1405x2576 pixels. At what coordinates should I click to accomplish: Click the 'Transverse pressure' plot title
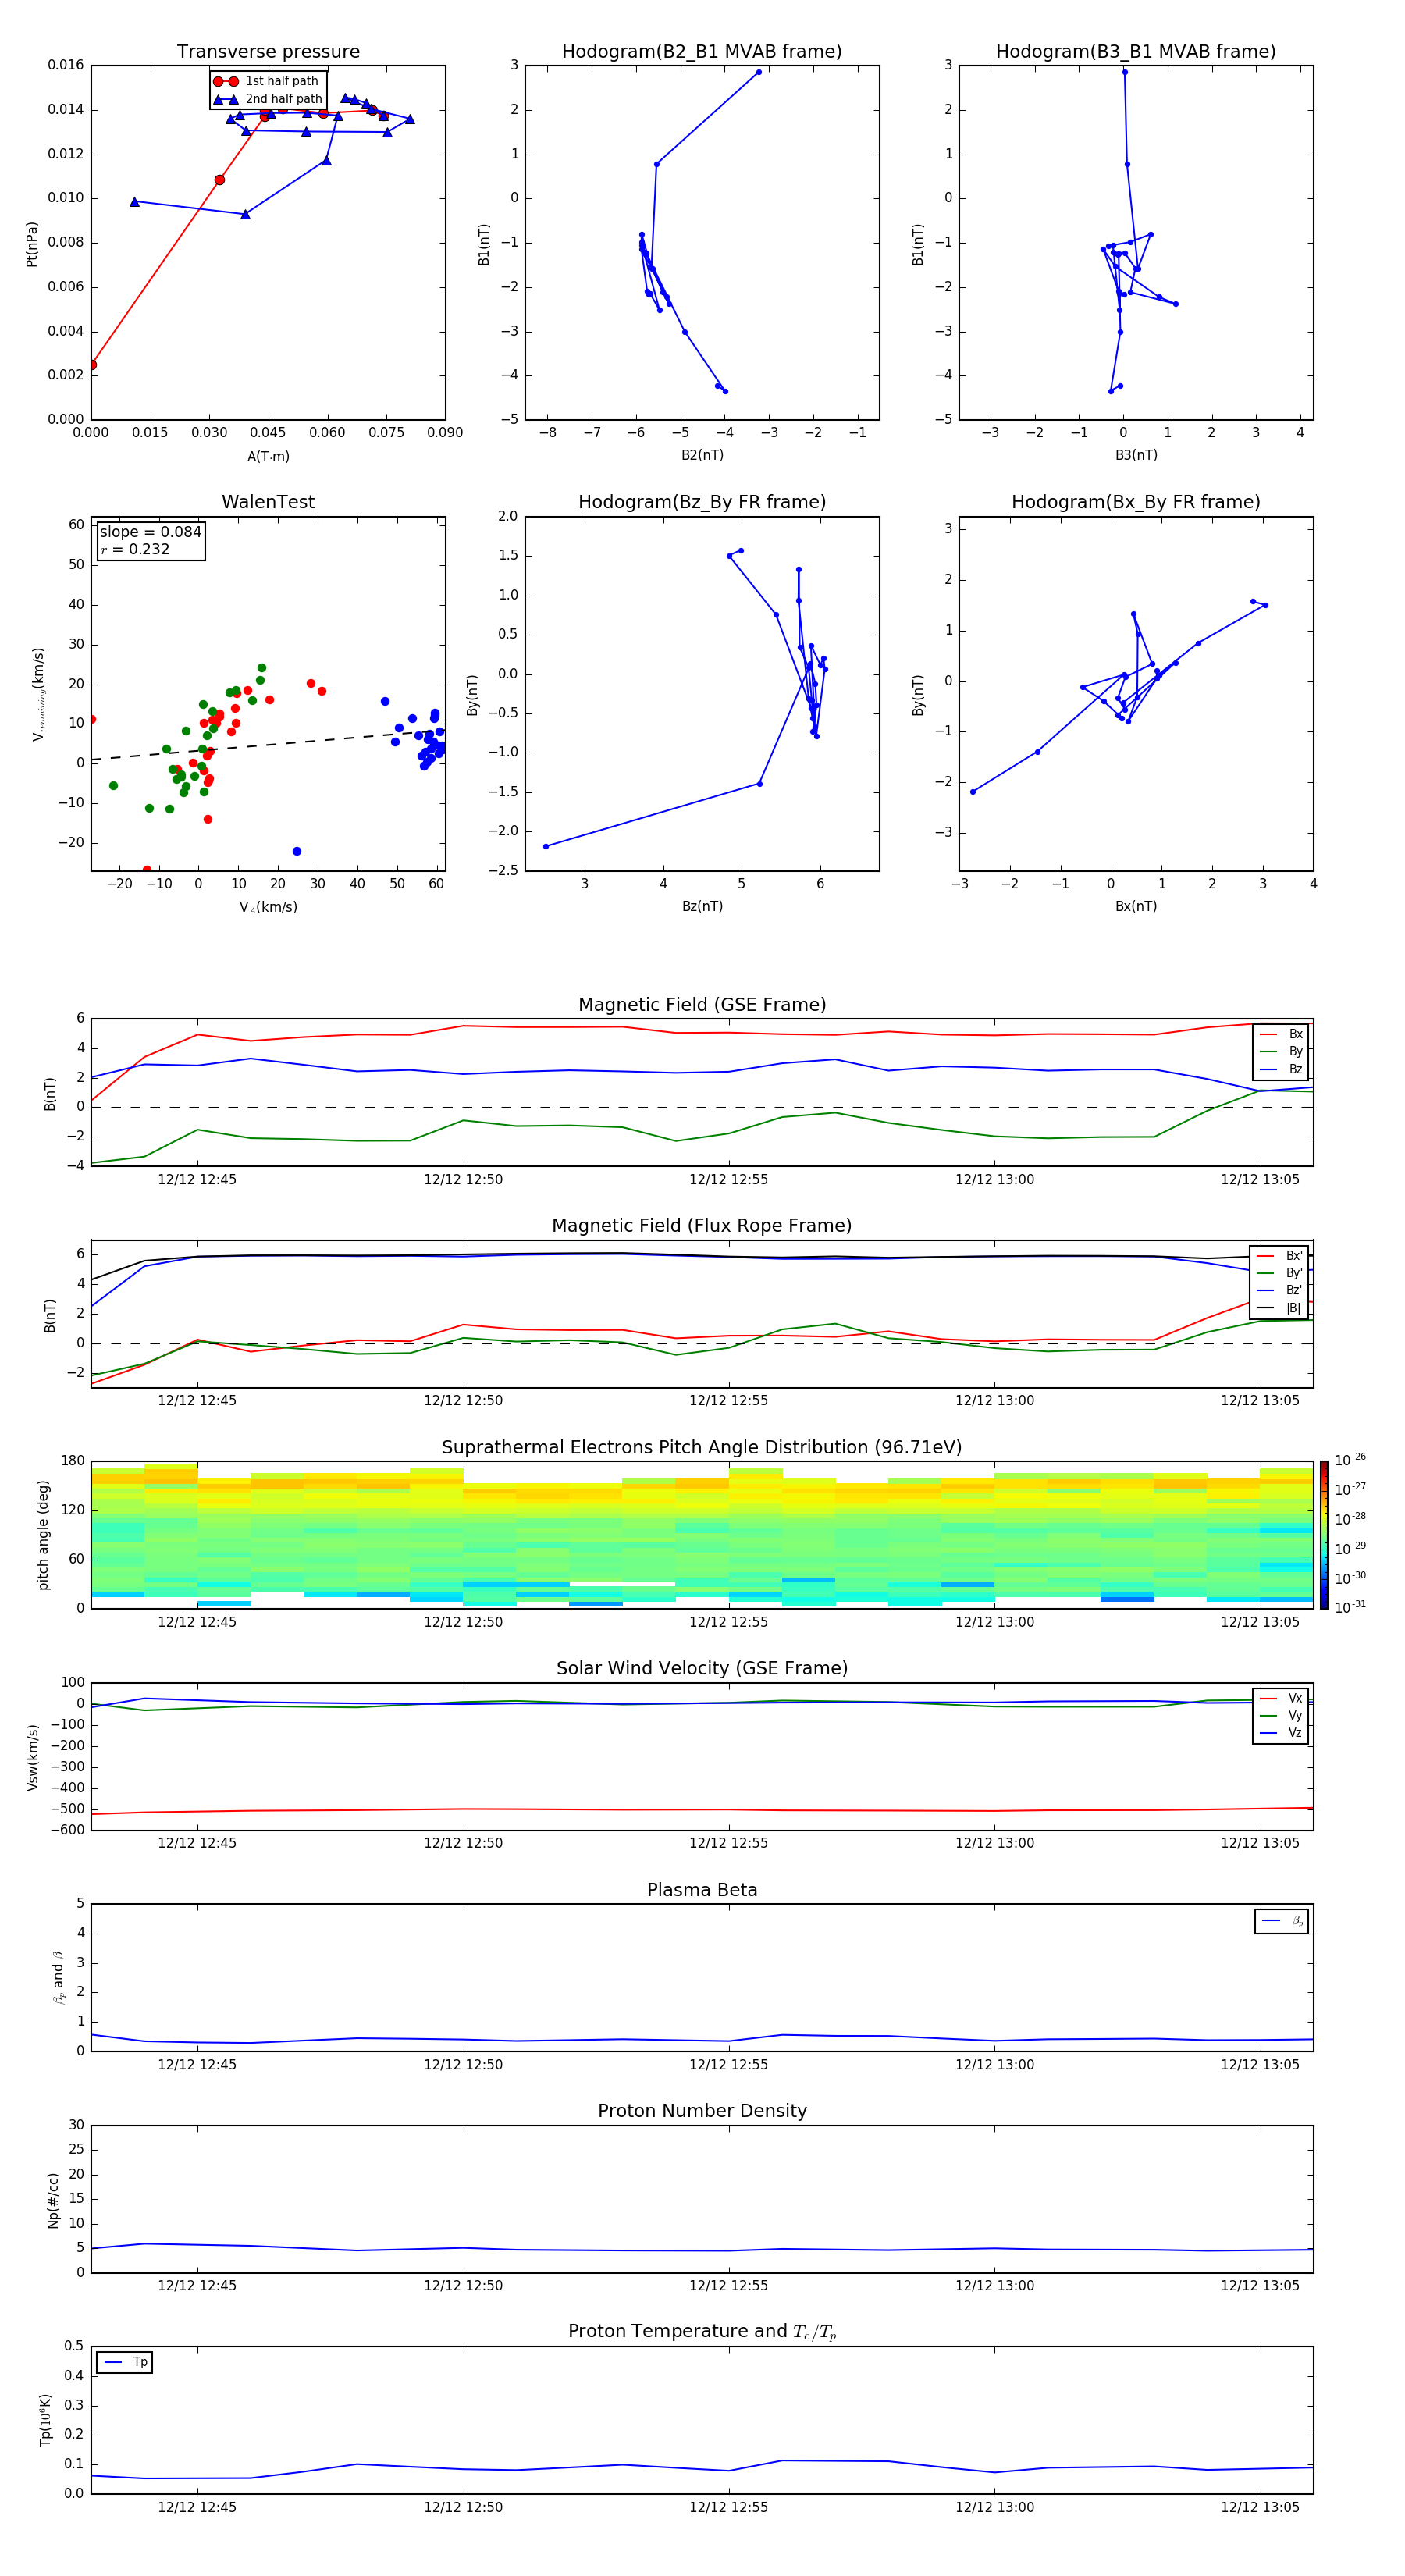pos(268,52)
